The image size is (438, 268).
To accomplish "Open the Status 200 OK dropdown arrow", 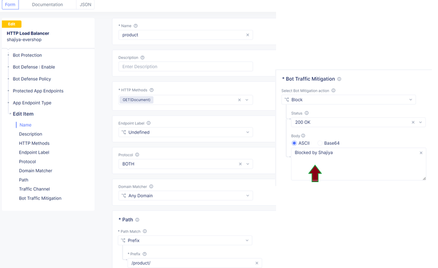I will pyautogui.click(x=420, y=122).
